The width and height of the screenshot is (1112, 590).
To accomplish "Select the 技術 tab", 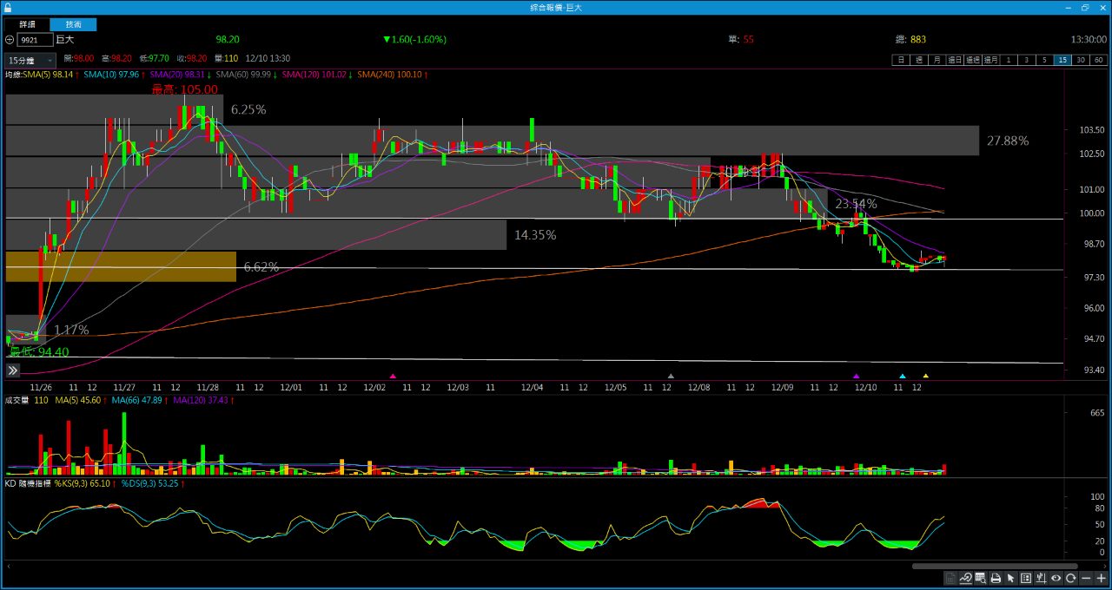I will click(x=74, y=24).
